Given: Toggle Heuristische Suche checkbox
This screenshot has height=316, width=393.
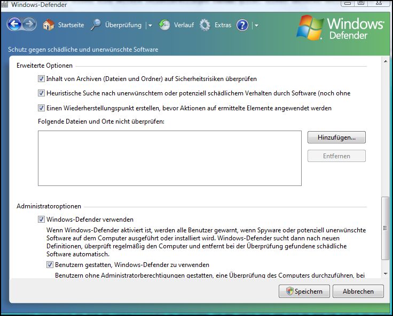Looking at the screenshot, I should (41, 93).
